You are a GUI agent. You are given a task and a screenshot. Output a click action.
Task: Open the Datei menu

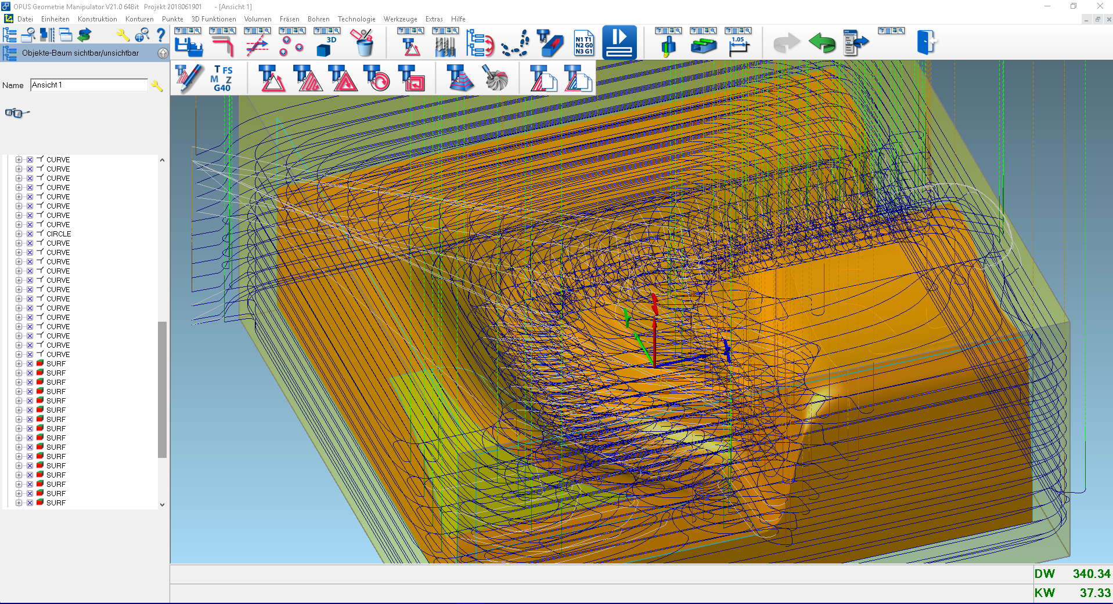[x=25, y=19]
